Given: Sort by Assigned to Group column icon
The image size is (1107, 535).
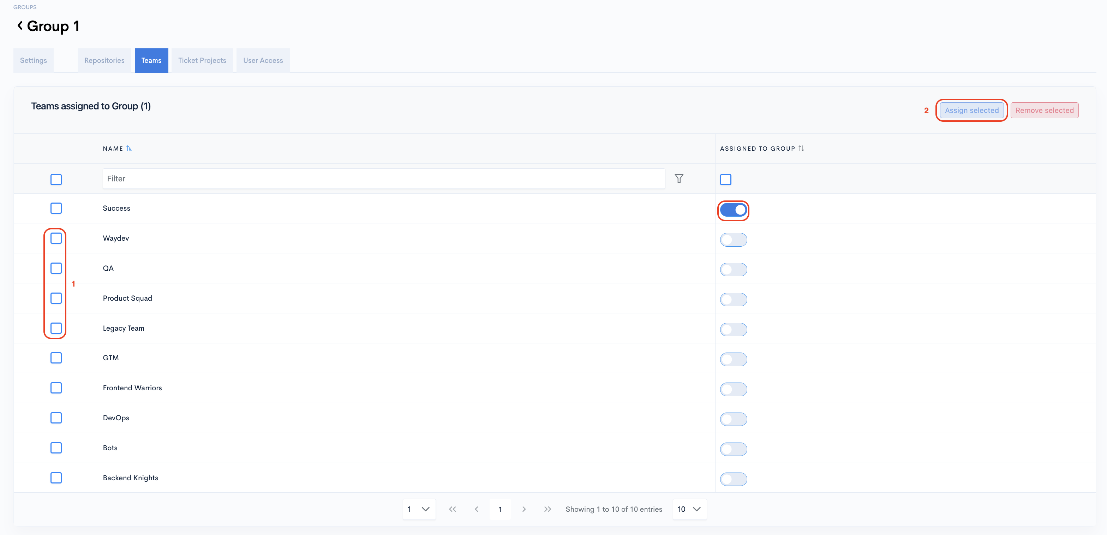Looking at the screenshot, I should 801,148.
